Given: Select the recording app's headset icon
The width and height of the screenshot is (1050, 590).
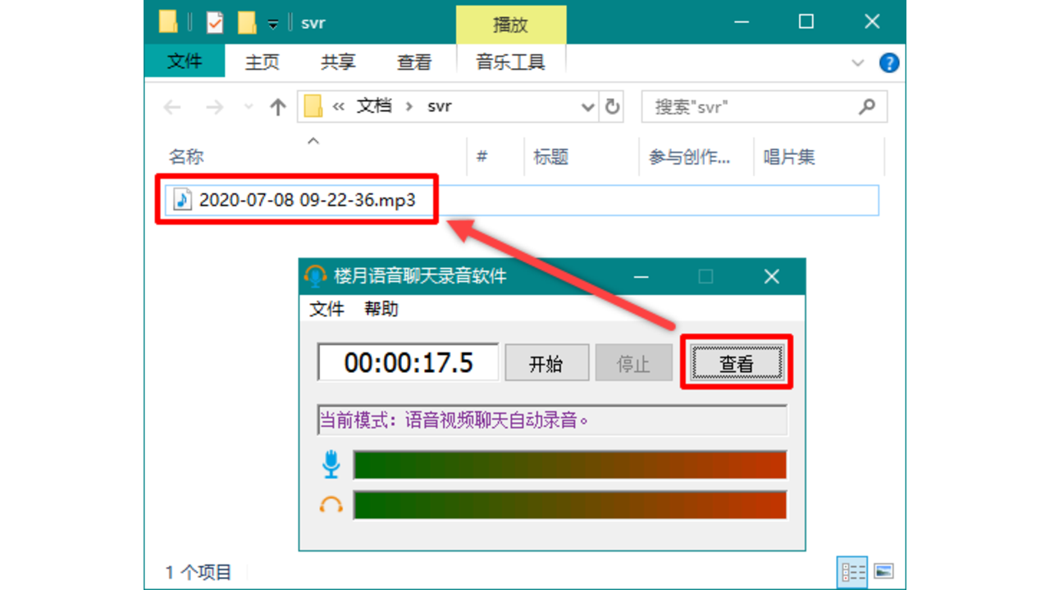Looking at the screenshot, I should click(316, 276).
